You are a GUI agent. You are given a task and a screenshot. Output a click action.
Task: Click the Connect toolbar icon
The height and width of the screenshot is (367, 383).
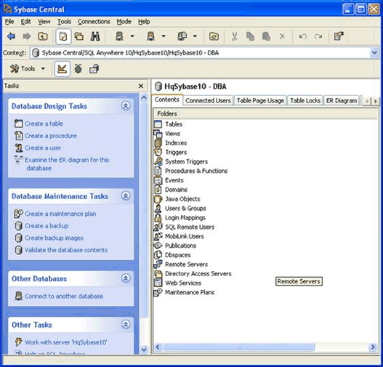[119, 36]
